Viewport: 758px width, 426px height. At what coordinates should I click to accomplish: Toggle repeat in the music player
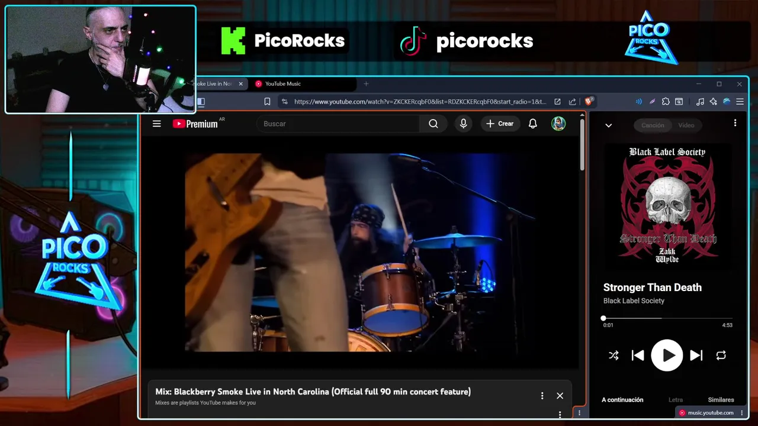tap(721, 356)
